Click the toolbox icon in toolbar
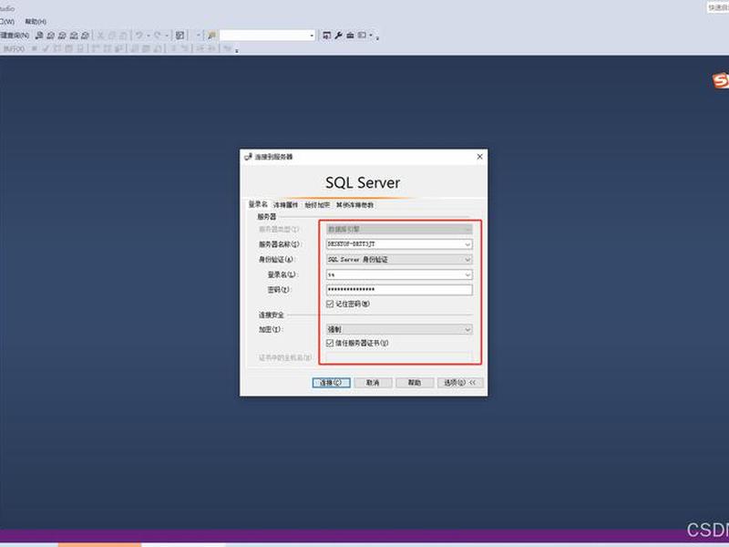This screenshot has height=547, width=729. point(350,36)
